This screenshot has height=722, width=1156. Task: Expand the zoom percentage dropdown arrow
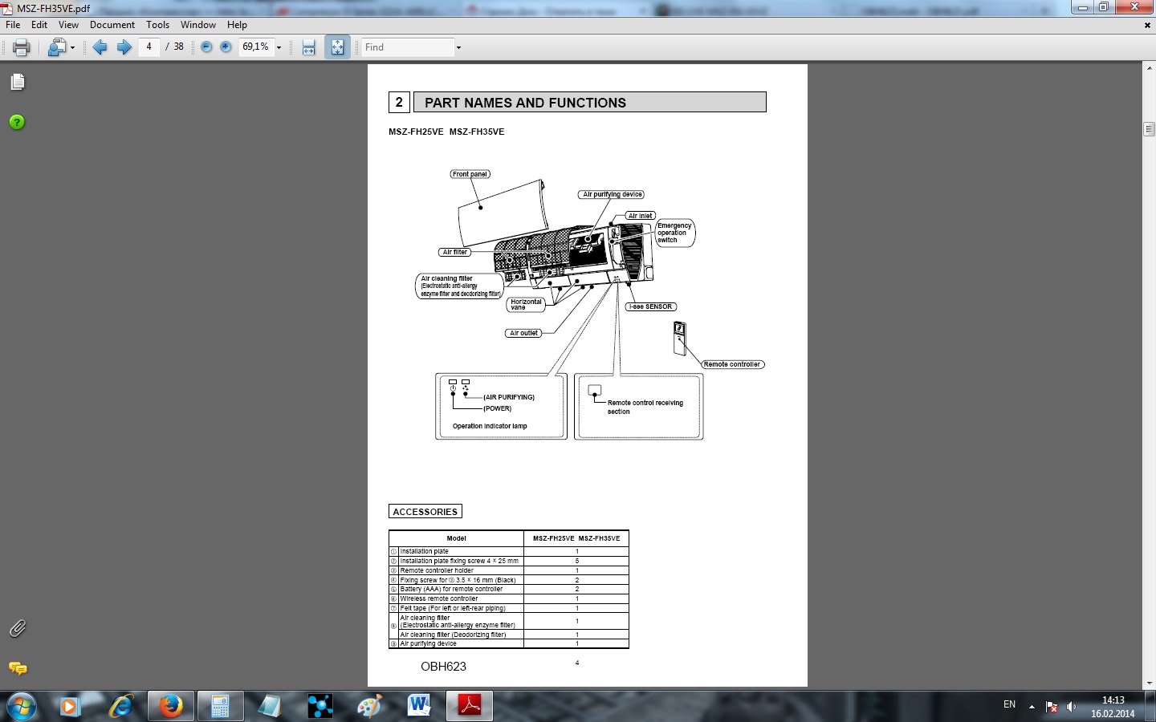tap(279, 47)
